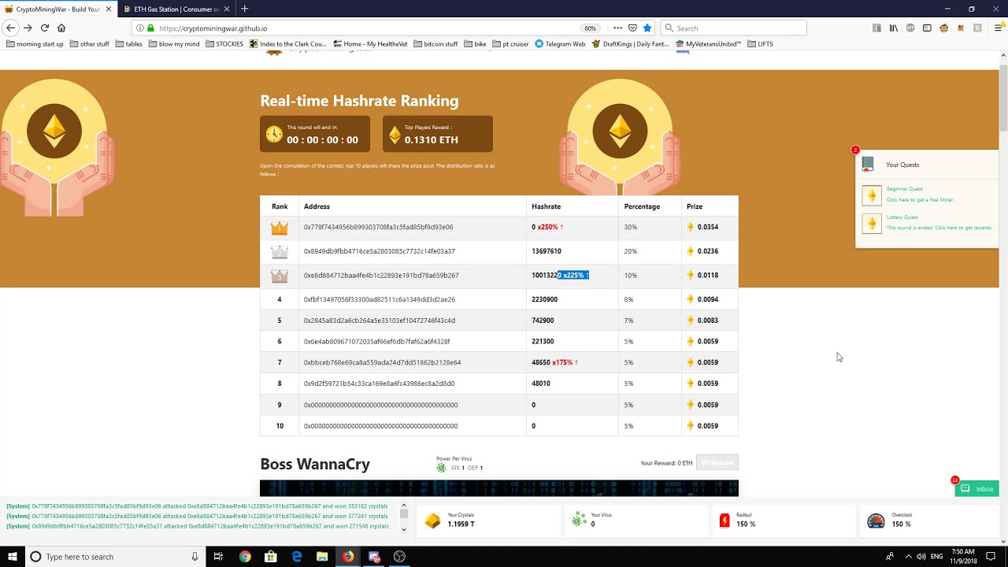The image size is (1008, 567).
Task: Select rank 1 address 0x778f7434956b
Action: tap(378, 227)
